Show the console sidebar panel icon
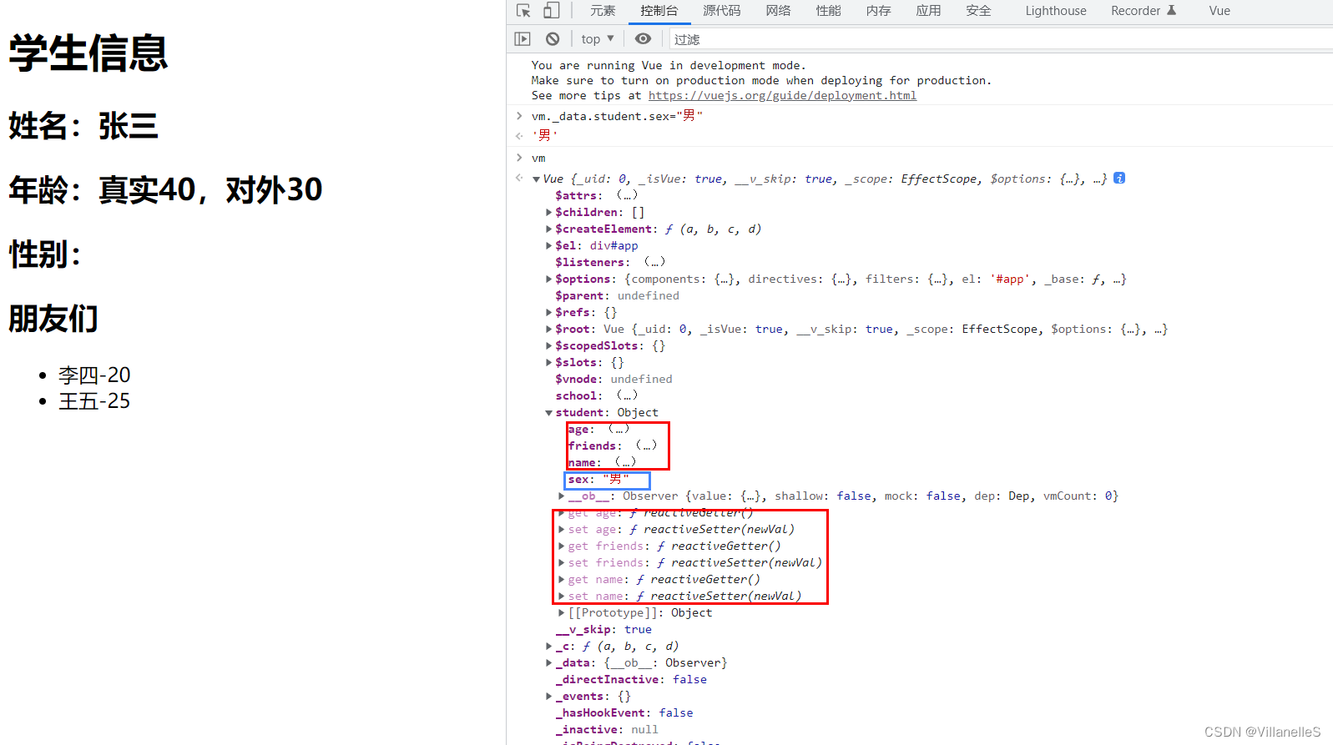Screen dimensions: 1333x745 [523, 38]
